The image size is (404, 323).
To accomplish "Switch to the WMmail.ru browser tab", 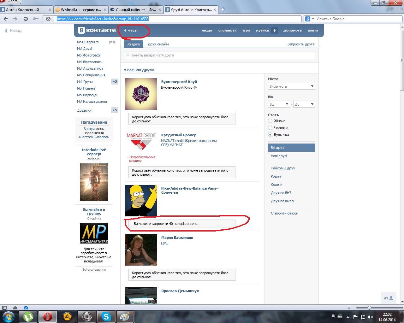I will [81, 9].
